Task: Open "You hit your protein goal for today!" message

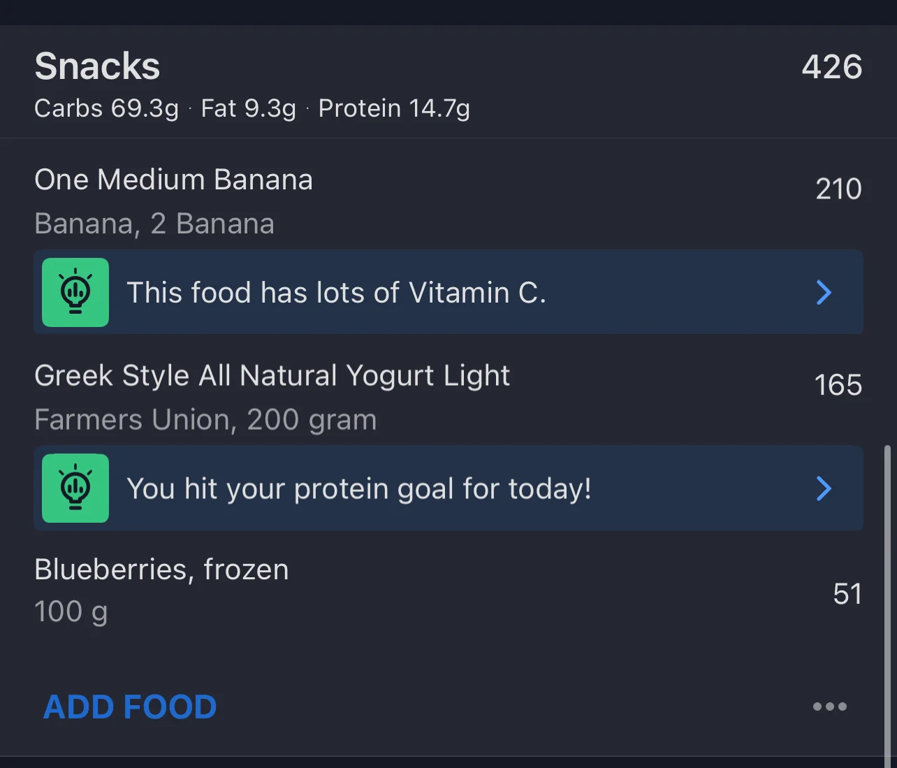Action: point(359,488)
